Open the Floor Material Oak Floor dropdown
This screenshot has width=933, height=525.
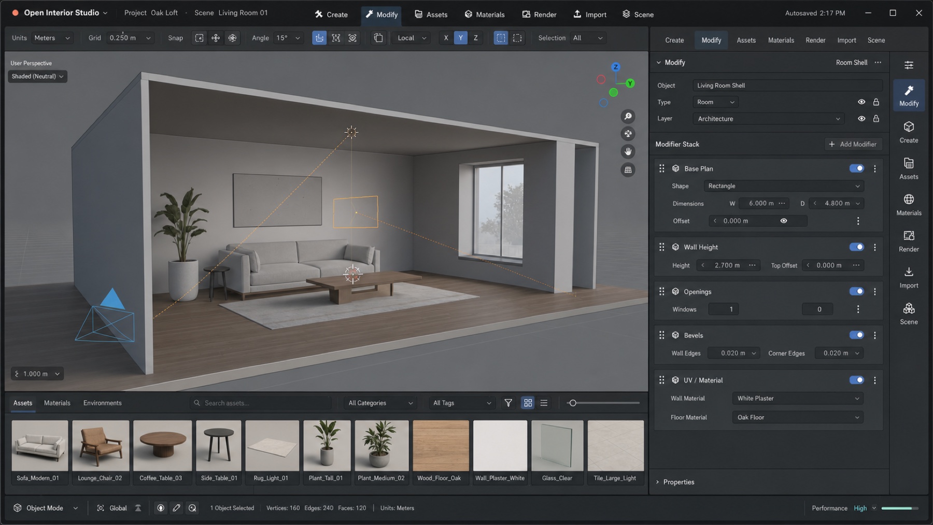pyautogui.click(x=798, y=417)
